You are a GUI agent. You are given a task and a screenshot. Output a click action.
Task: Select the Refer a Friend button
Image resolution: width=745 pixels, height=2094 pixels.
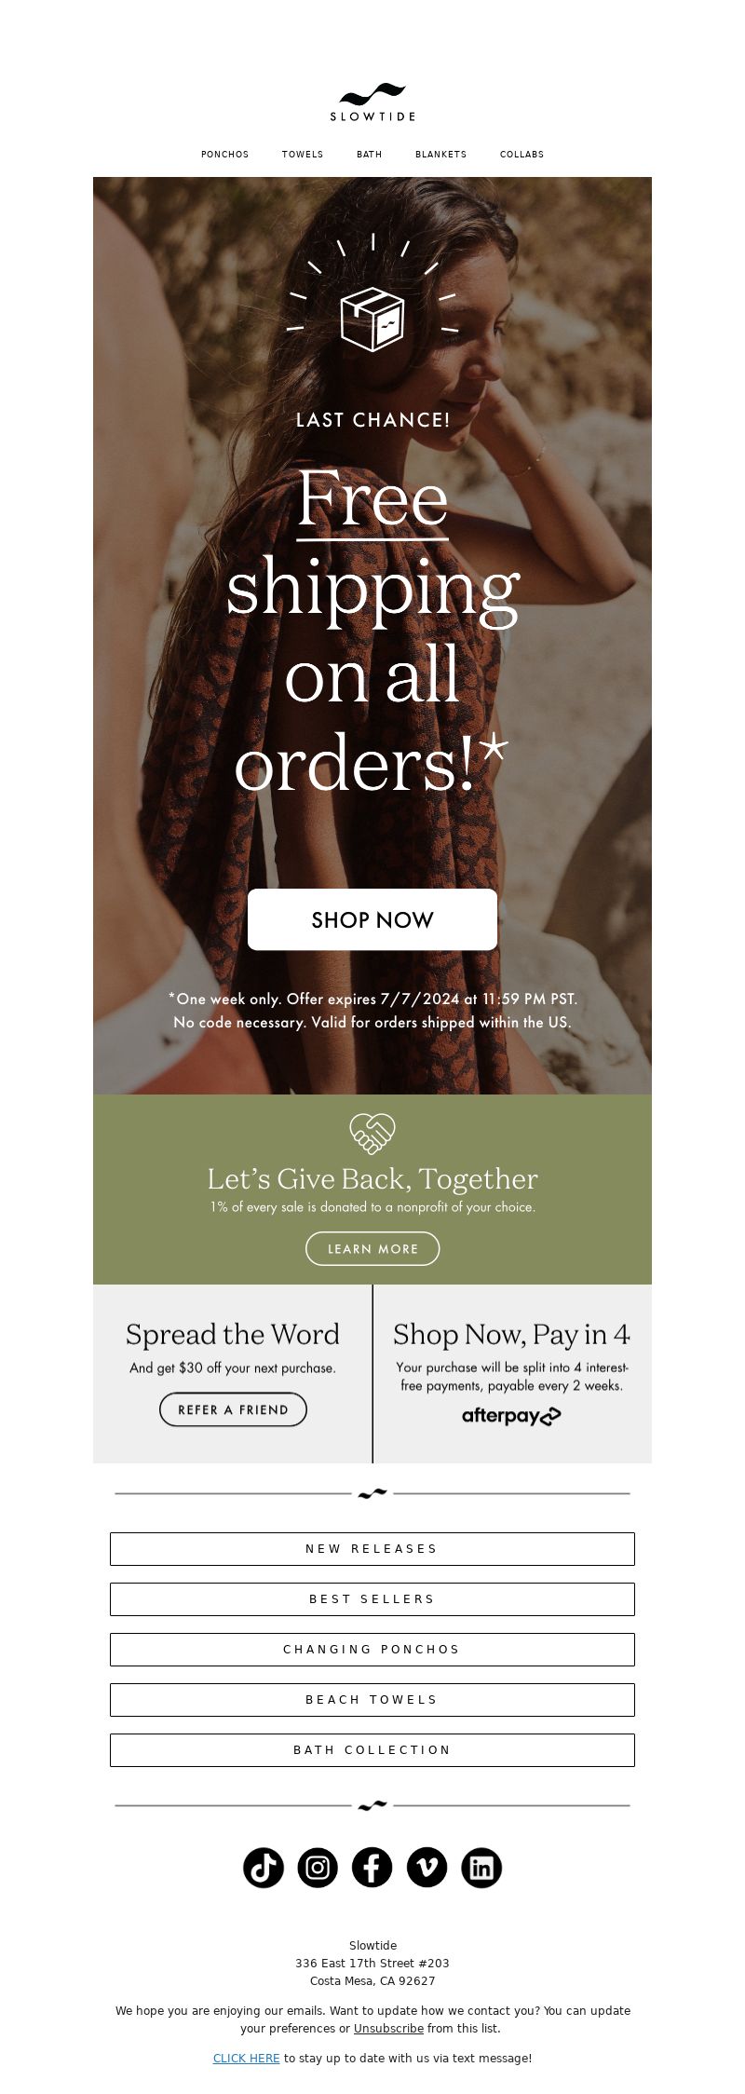[233, 1409]
